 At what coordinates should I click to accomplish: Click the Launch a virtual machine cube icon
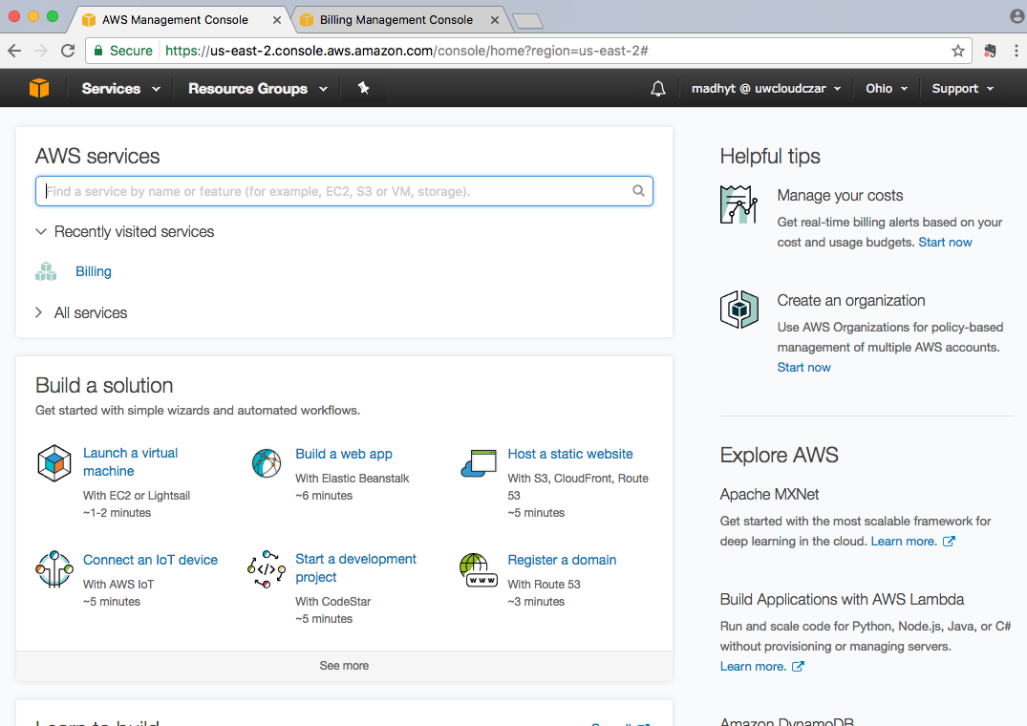click(54, 463)
